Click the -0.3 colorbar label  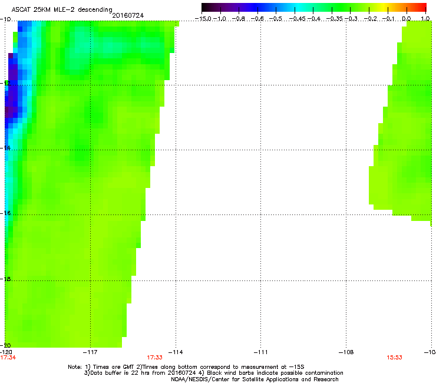coord(351,19)
